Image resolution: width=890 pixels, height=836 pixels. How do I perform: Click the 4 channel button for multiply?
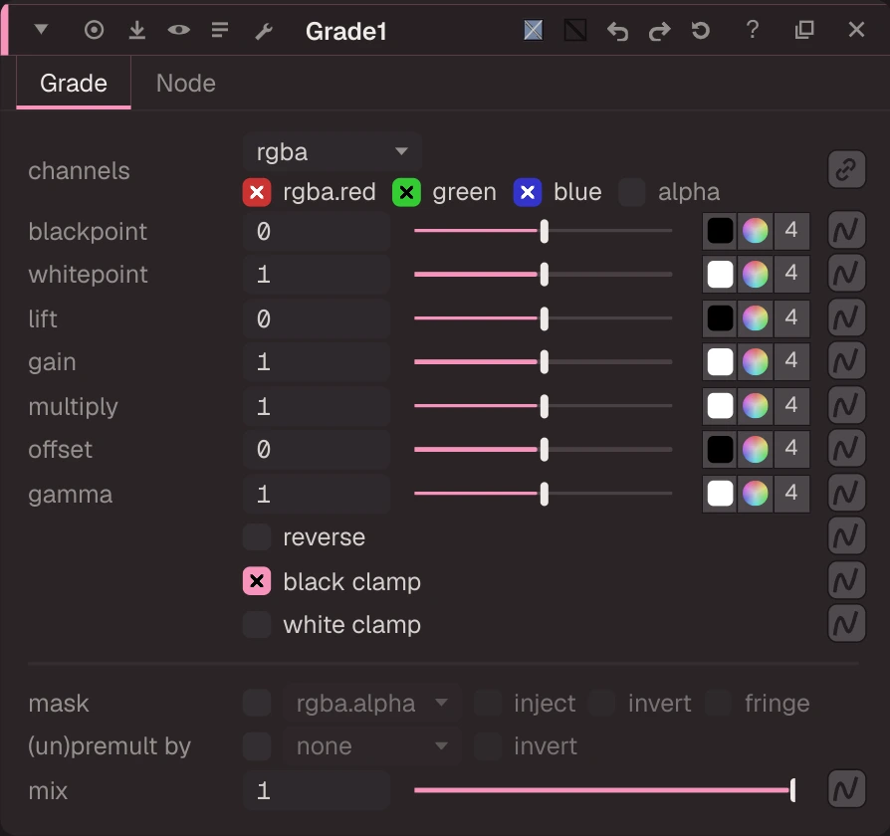click(791, 406)
